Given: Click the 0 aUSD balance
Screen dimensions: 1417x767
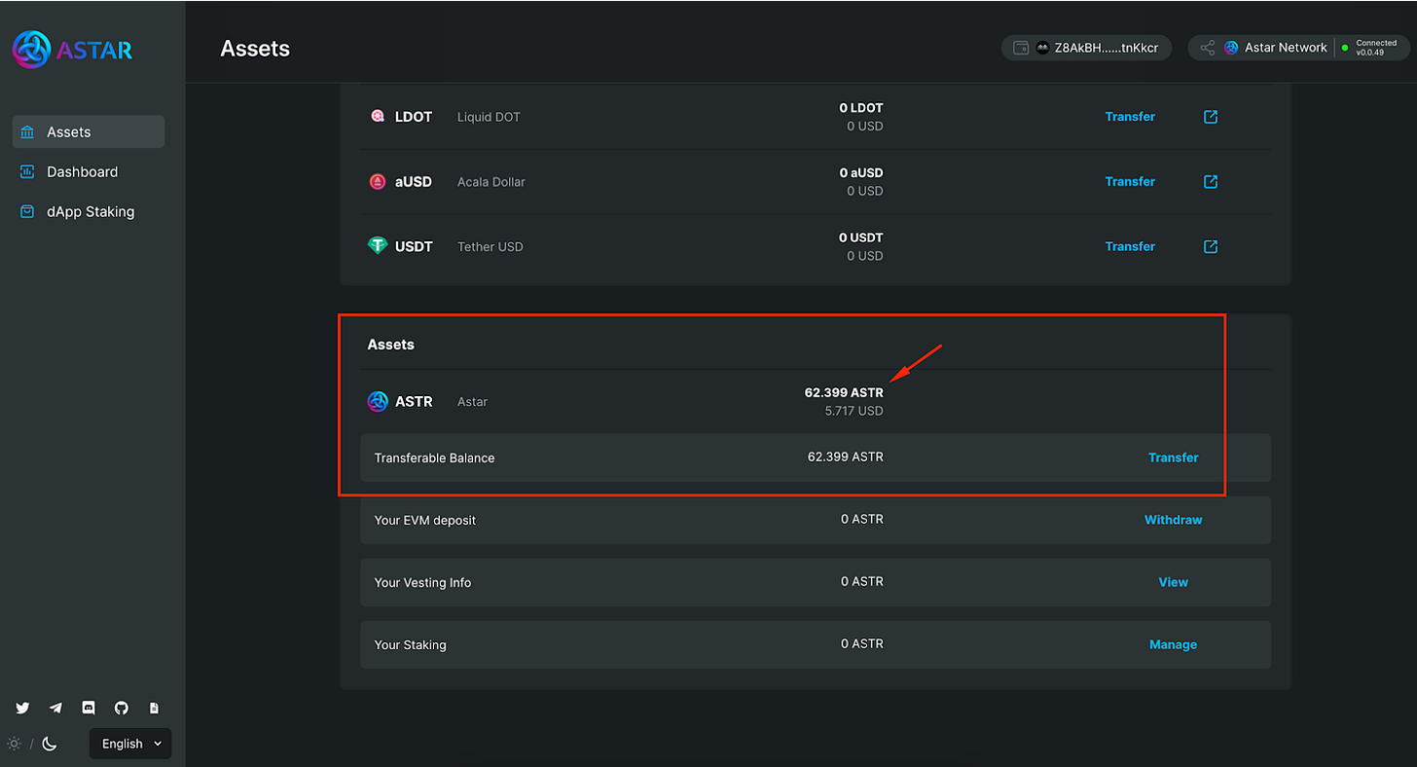Looking at the screenshot, I should click(x=861, y=173).
